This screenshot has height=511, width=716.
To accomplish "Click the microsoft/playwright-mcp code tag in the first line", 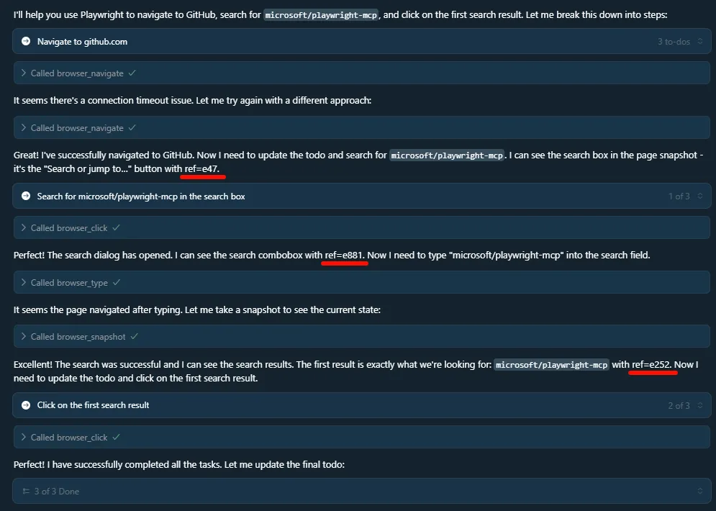I will pyautogui.click(x=321, y=15).
